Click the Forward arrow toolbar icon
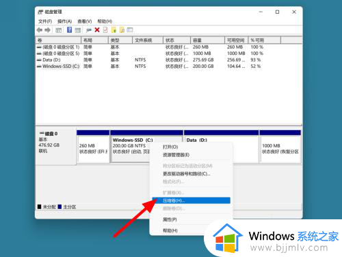Image resolution: width=342 pixels, height=257 pixels. coord(47,30)
